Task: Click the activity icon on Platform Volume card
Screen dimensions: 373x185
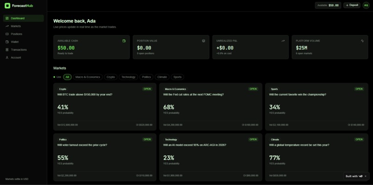Action: pyautogui.click(x=362, y=41)
